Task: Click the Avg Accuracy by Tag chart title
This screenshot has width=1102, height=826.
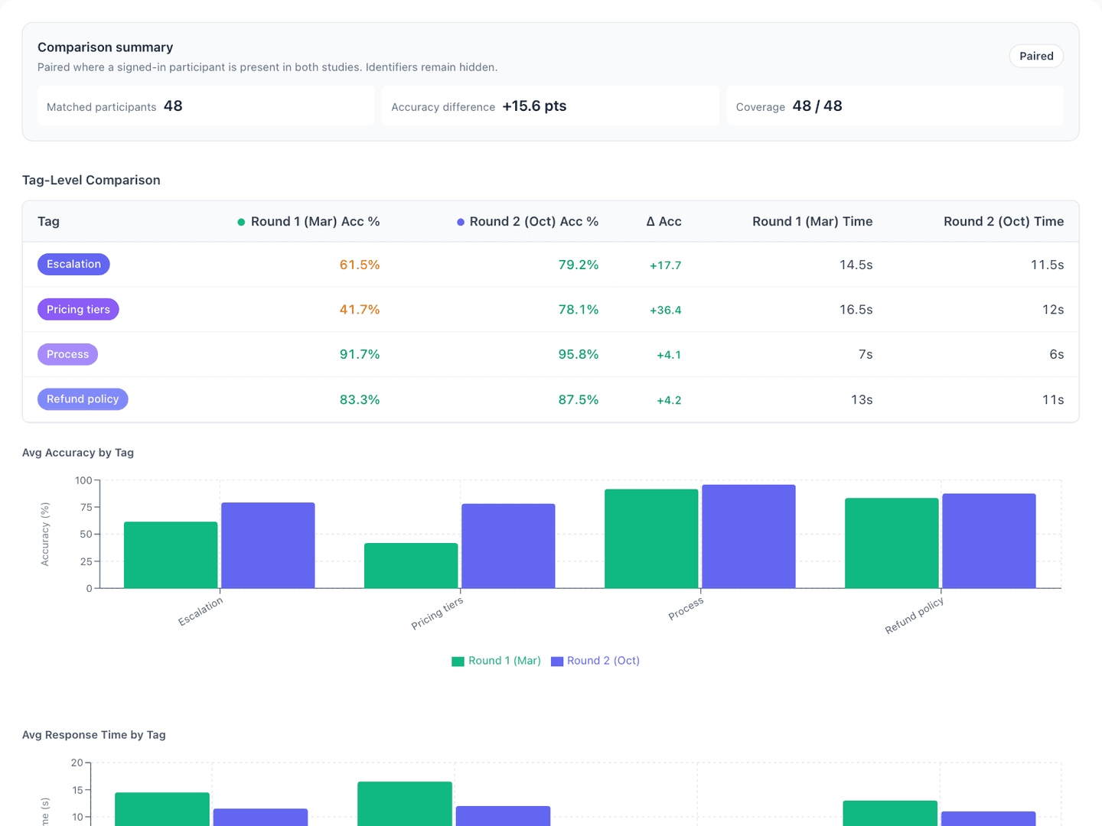Action: pyautogui.click(x=78, y=453)
